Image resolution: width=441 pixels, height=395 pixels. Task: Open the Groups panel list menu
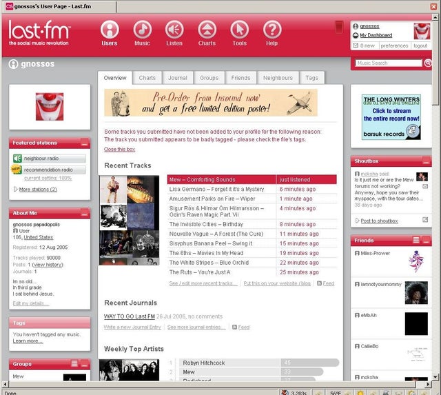[74, 363]
